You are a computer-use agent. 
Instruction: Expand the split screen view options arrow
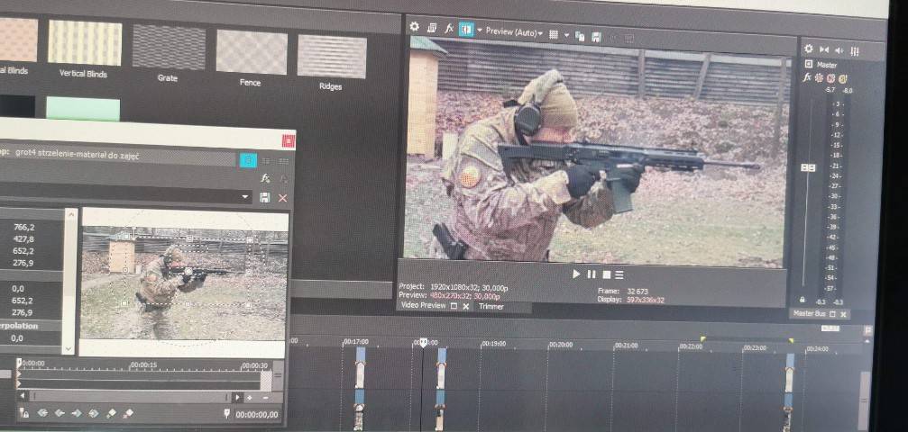click(480, 31)
